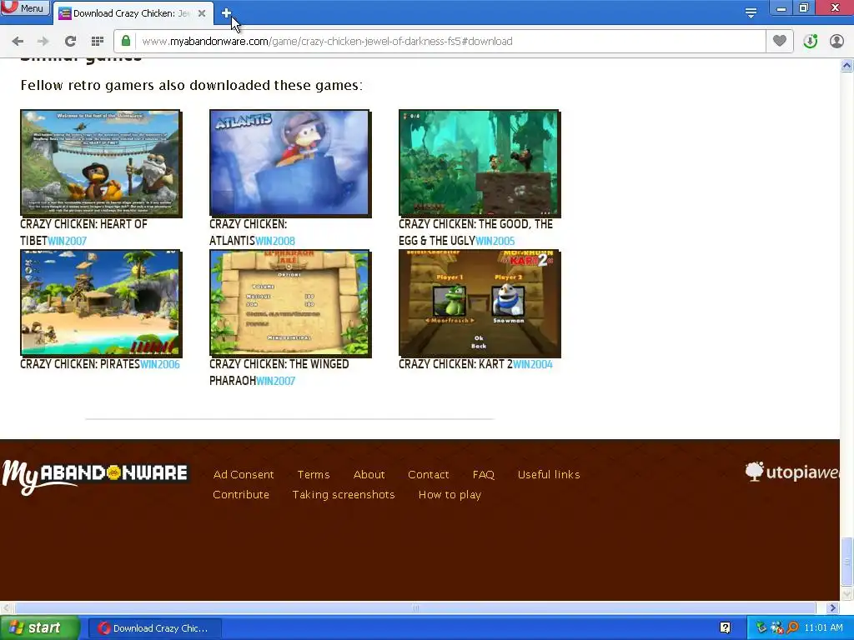
Task: Click Crazy Chicken: Atlantis title link
Action: [248, 232]
